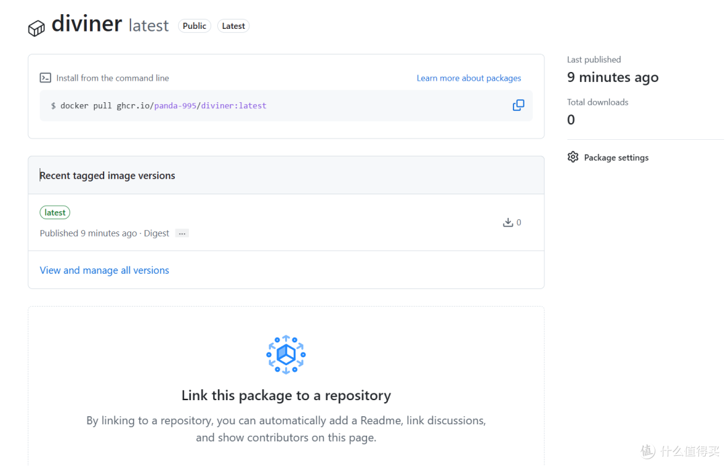The width and height of the screenshot is (726, 466).
Task: Click the diviner package title
Action: click(87, 24)
